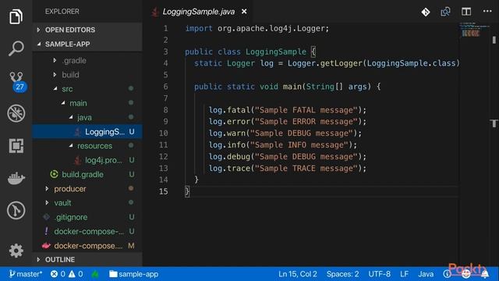499x281 pixels.
Task: Change indentation via Spaces: 2
Action: click(x=342, y=274)
